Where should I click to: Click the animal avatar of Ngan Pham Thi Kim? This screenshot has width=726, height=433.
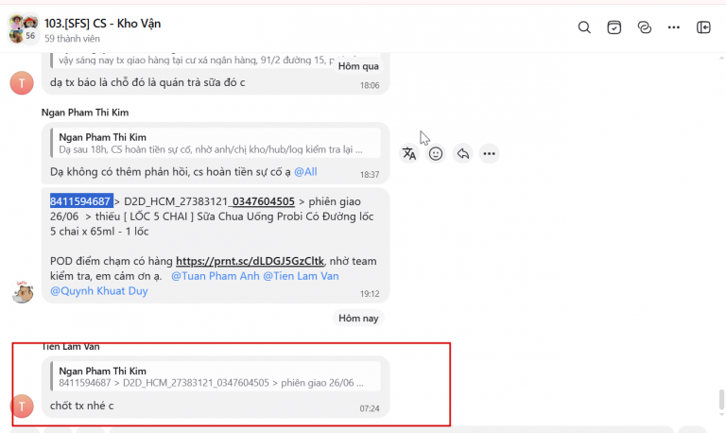coord(23,292)
